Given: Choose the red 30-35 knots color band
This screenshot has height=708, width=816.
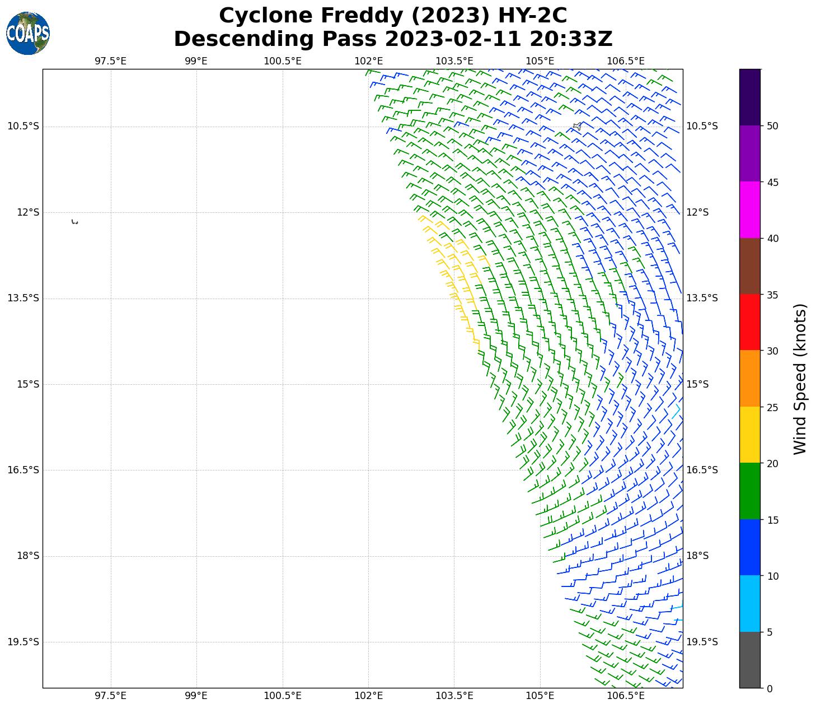Looking at the screenshot, I should pyautogui.click(x=749, y=322).
